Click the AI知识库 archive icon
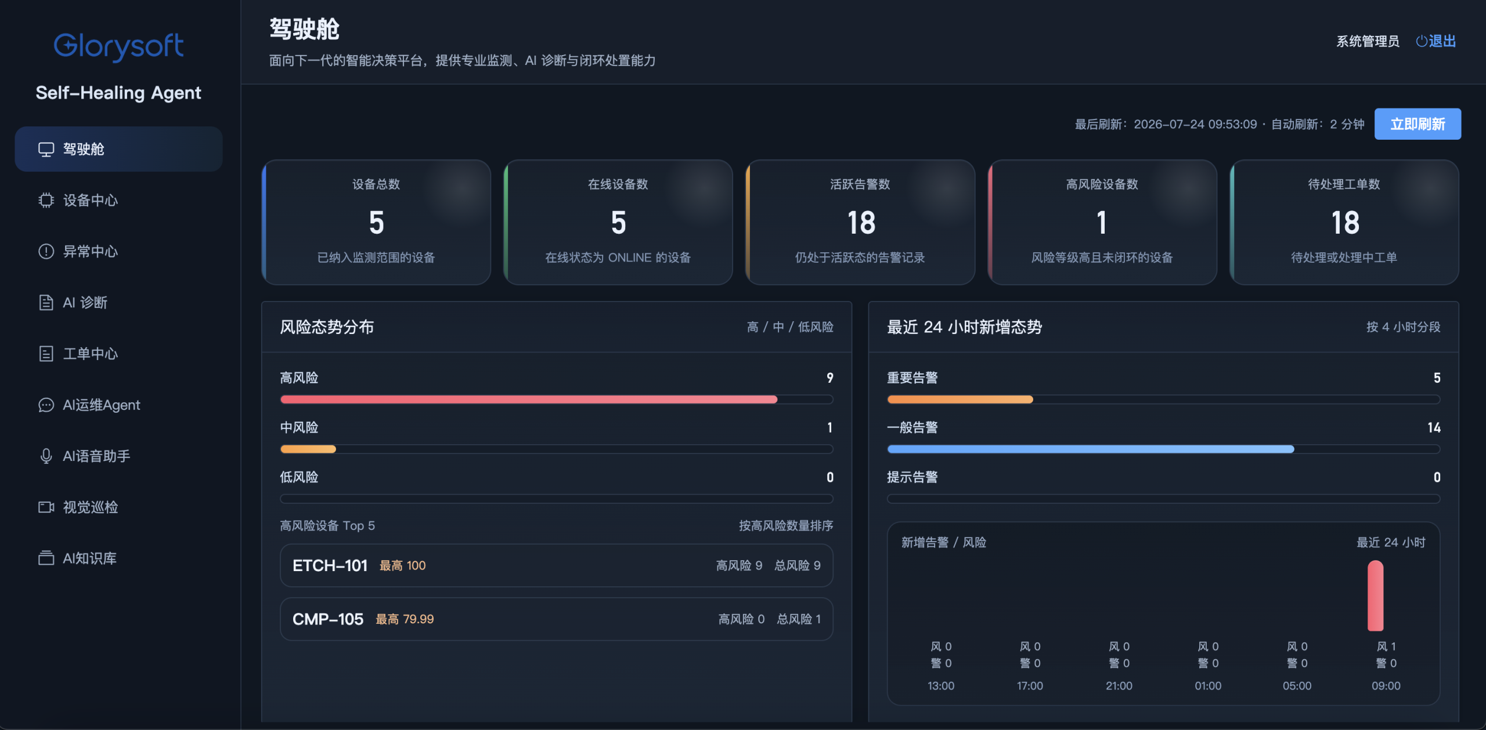 point(46,558)
